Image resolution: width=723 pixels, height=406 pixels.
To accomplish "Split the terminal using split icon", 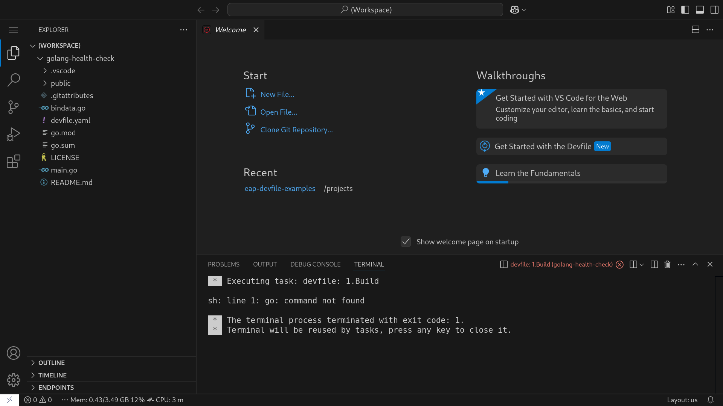I will coord(654,264).
